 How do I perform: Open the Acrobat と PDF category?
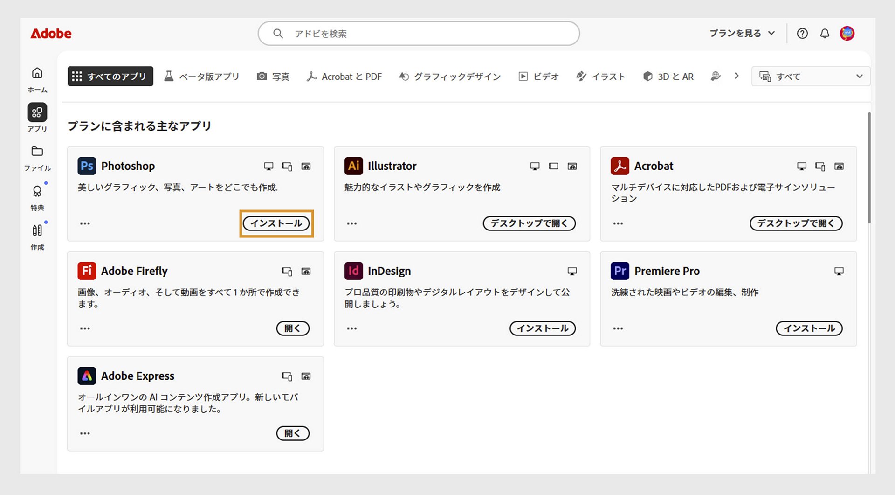coord(344,76)
